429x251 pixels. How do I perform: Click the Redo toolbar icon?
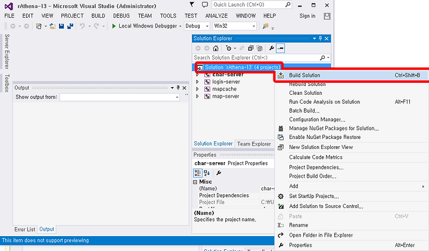tap(97, 26)
